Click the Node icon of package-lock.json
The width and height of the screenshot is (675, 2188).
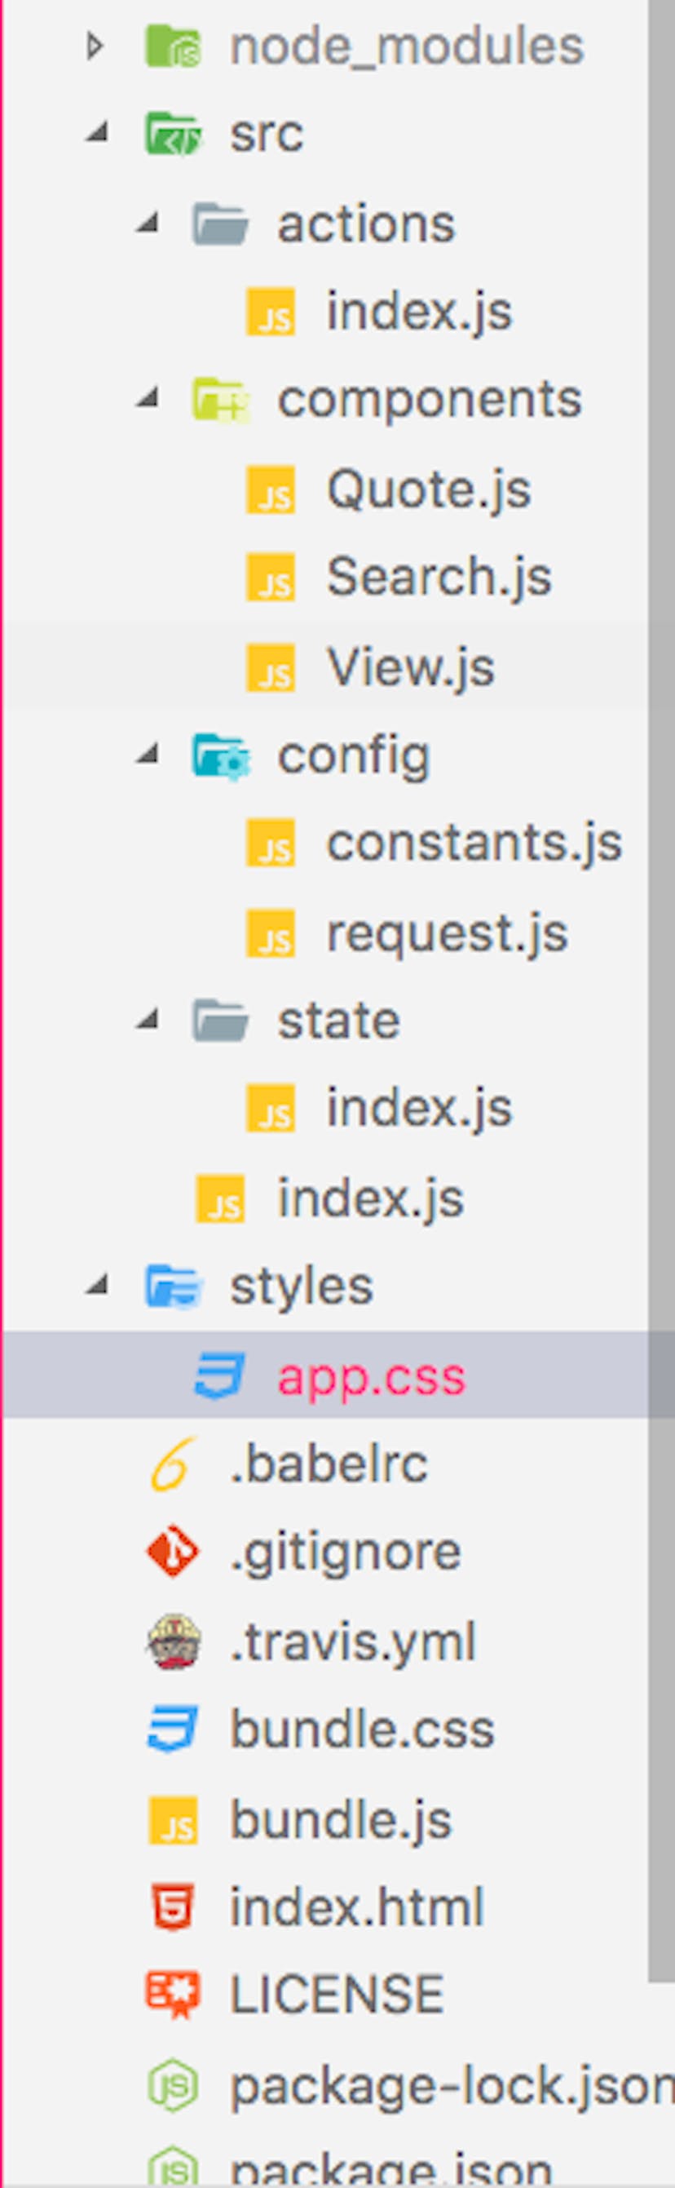pos(173,2086)
